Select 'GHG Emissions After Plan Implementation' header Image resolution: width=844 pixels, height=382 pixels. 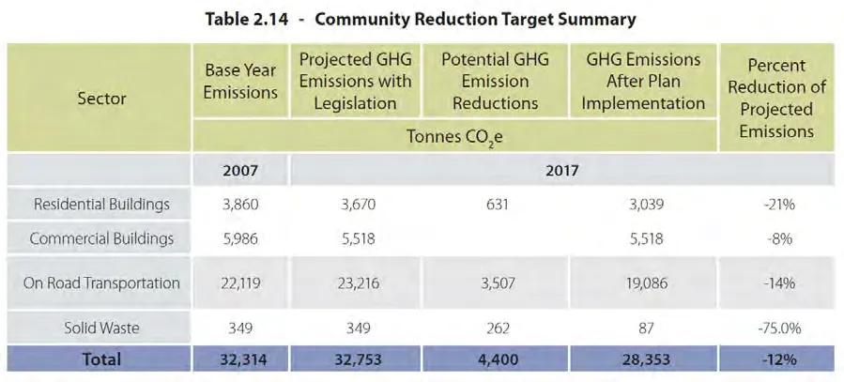click(643, 82)
